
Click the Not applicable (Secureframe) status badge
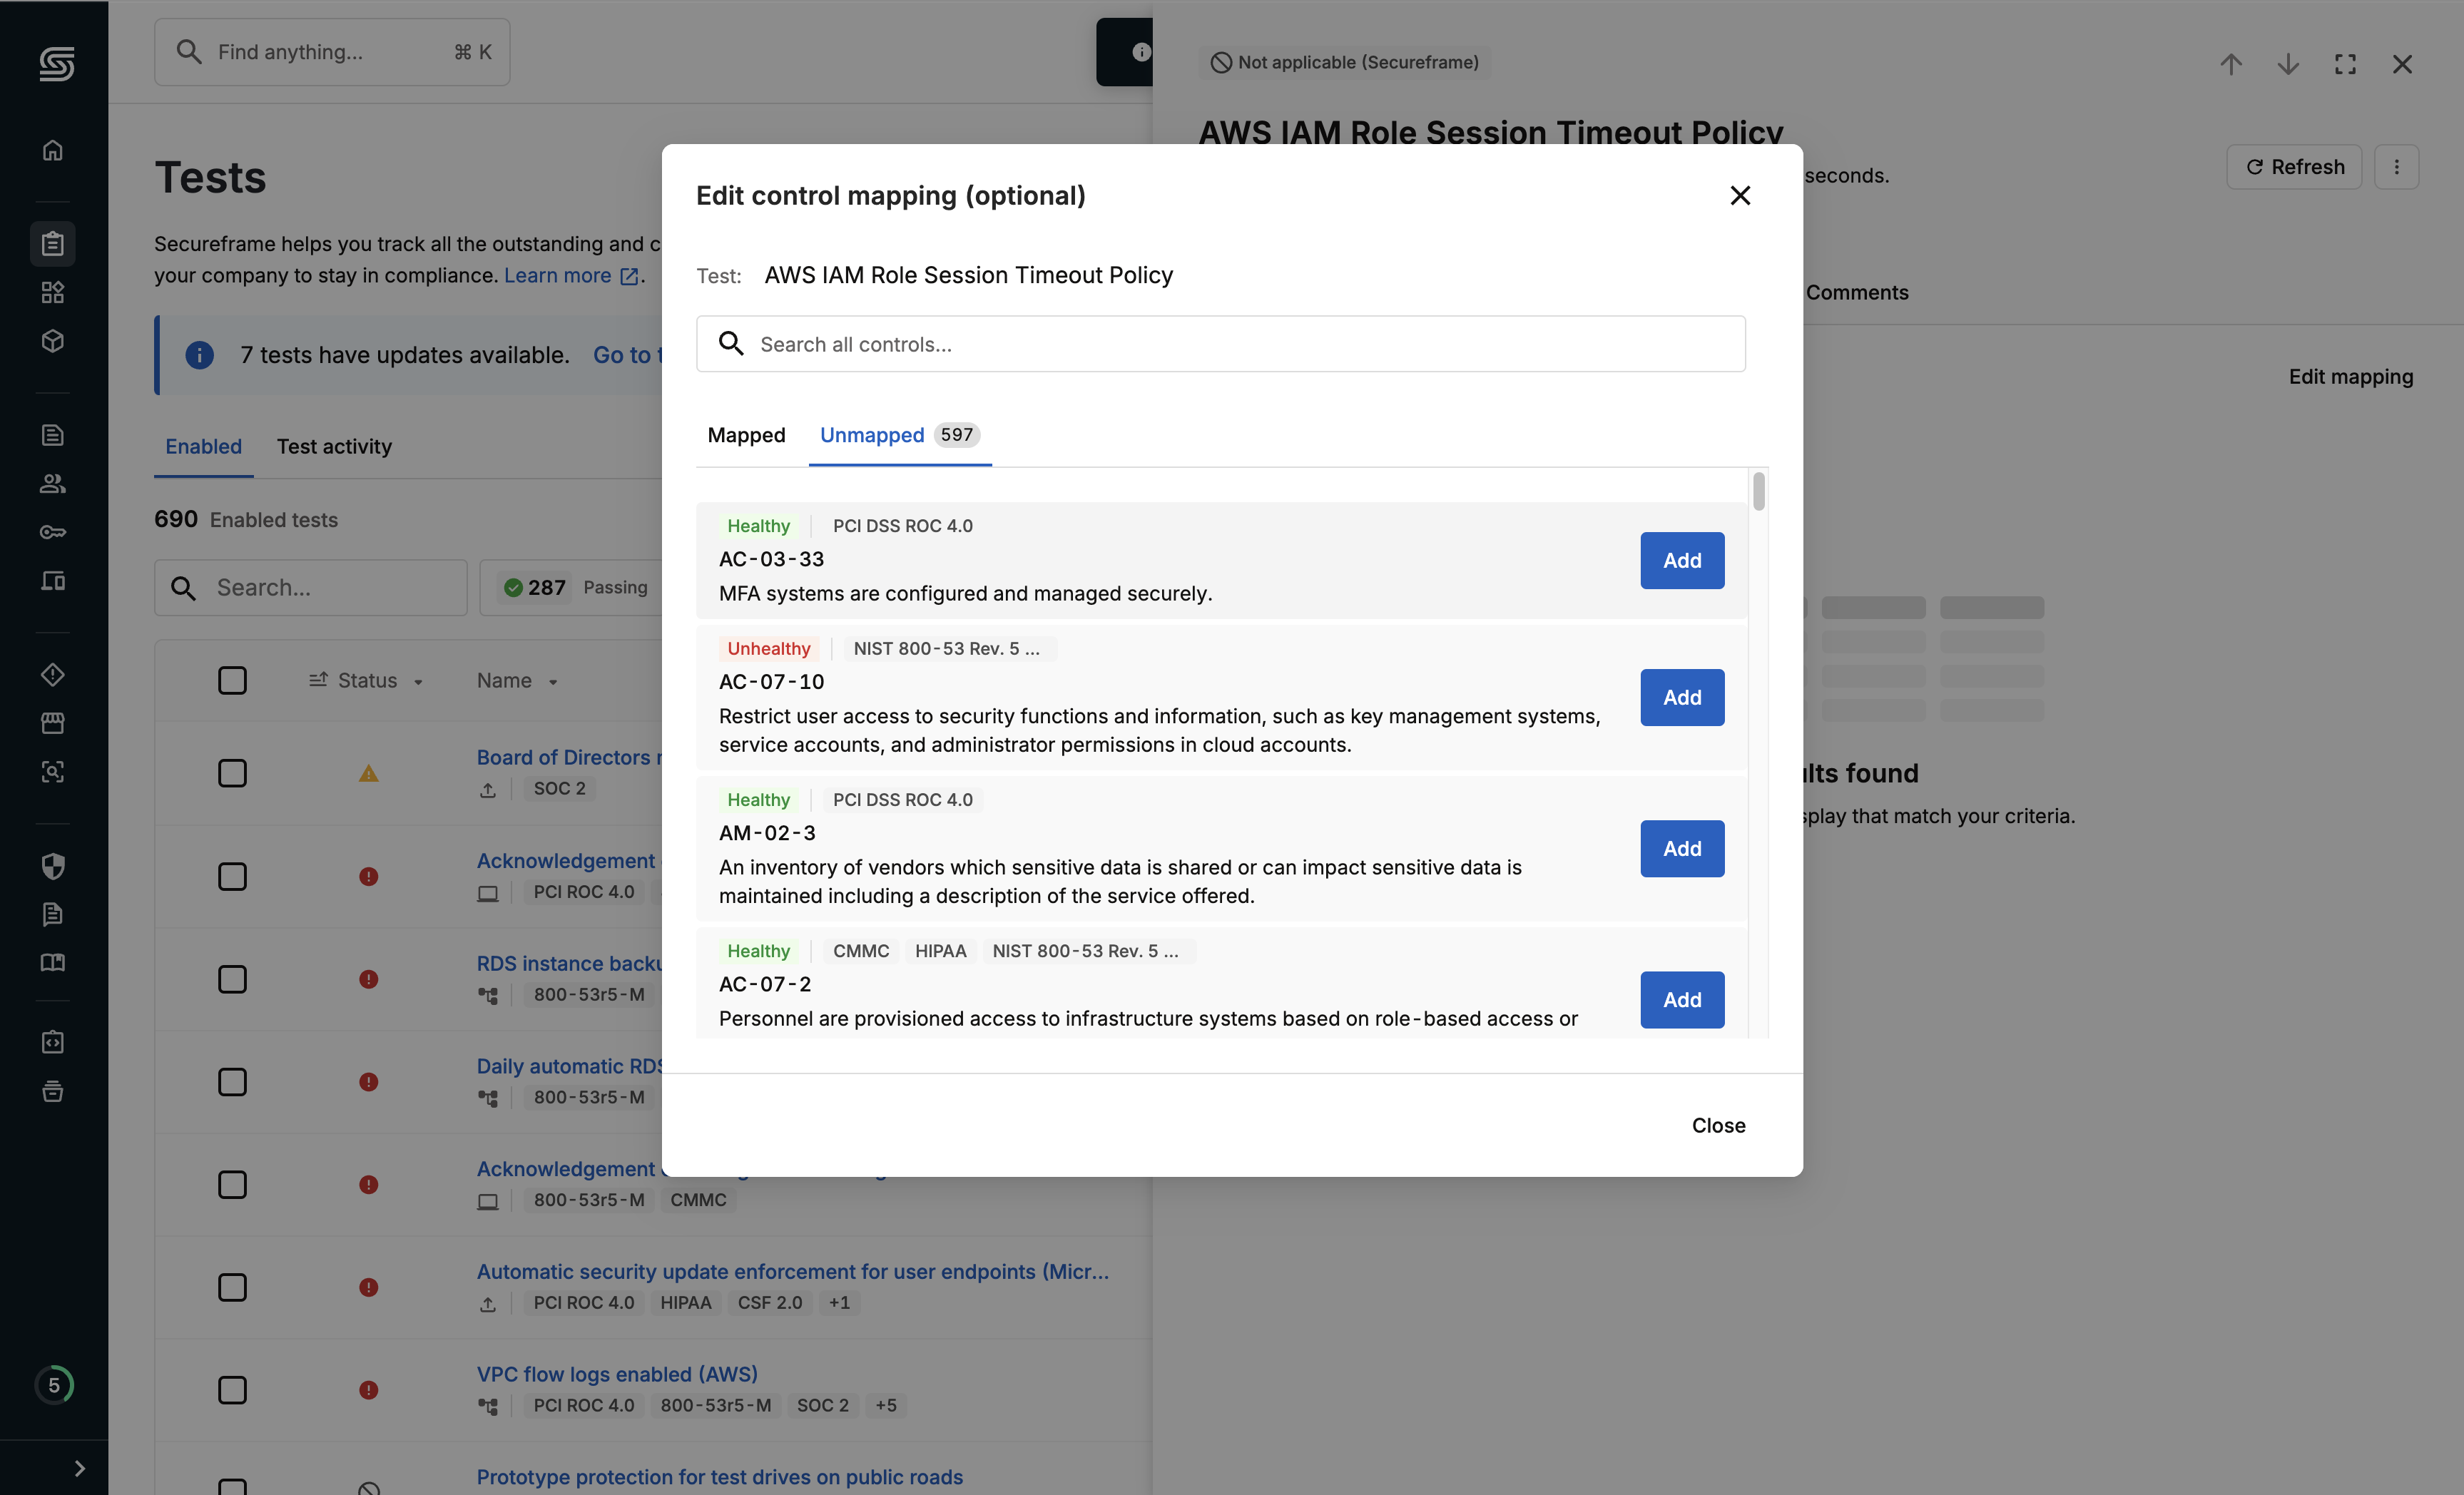pyautogui.click(x=1344, y=62)
